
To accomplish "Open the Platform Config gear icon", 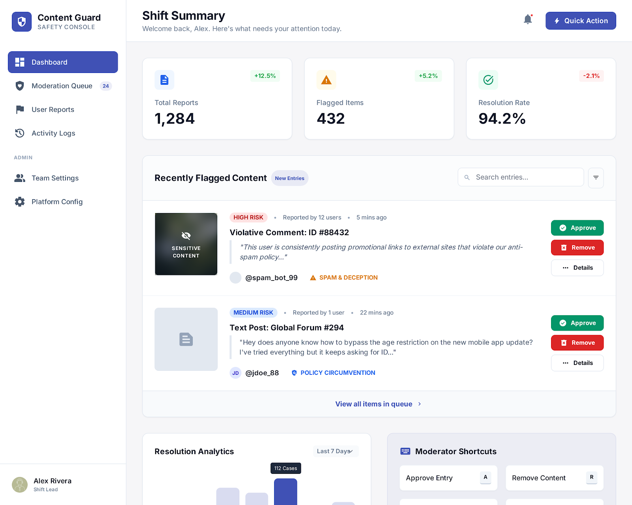I will pos(19,202).
